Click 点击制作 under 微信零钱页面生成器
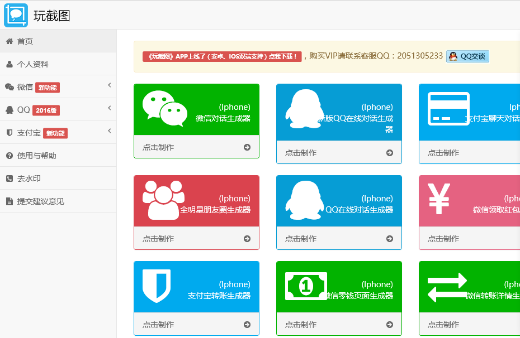 (301, 325)
